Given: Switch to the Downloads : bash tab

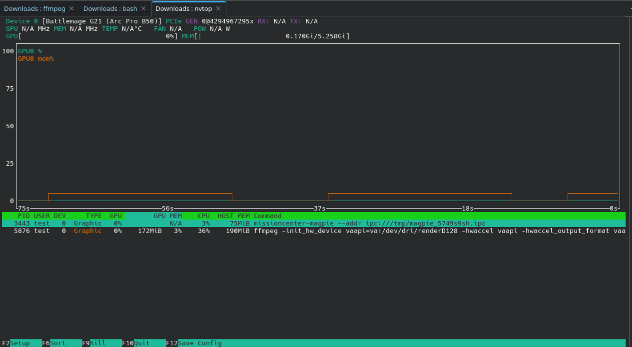Looking at the screenshot, I should coord(110,9).
